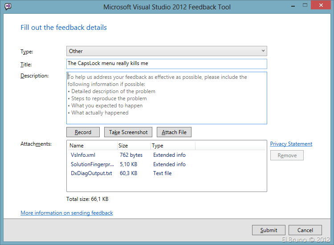Open the Type dropdown showing Other
Screen dimensions: 334x245
click(167, 51)
